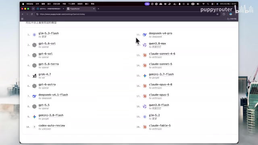Open the qwen3.8-max model link

[x=158, y=43]
